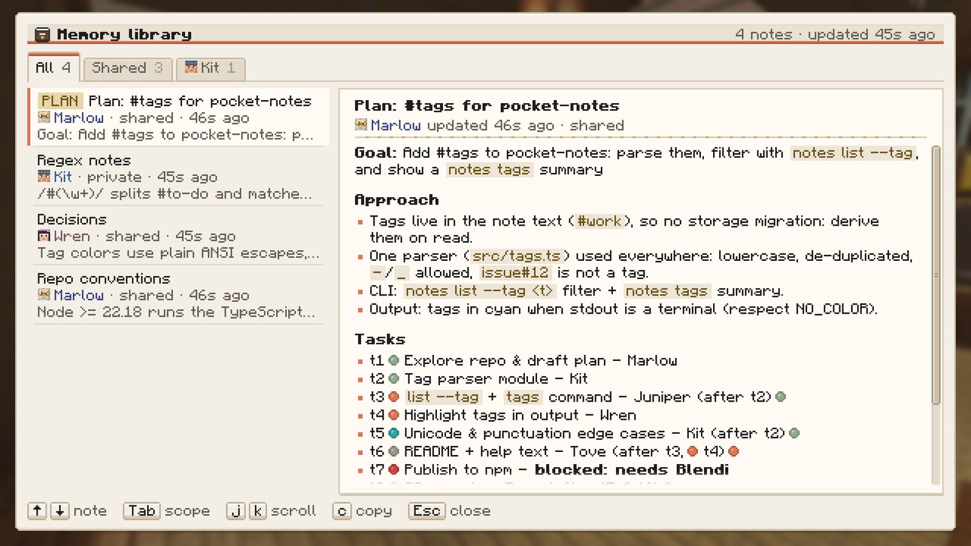The width and height of the screenshot is (971, 546).
Task: Open the Regex notes entry
Action: (179, 177)
